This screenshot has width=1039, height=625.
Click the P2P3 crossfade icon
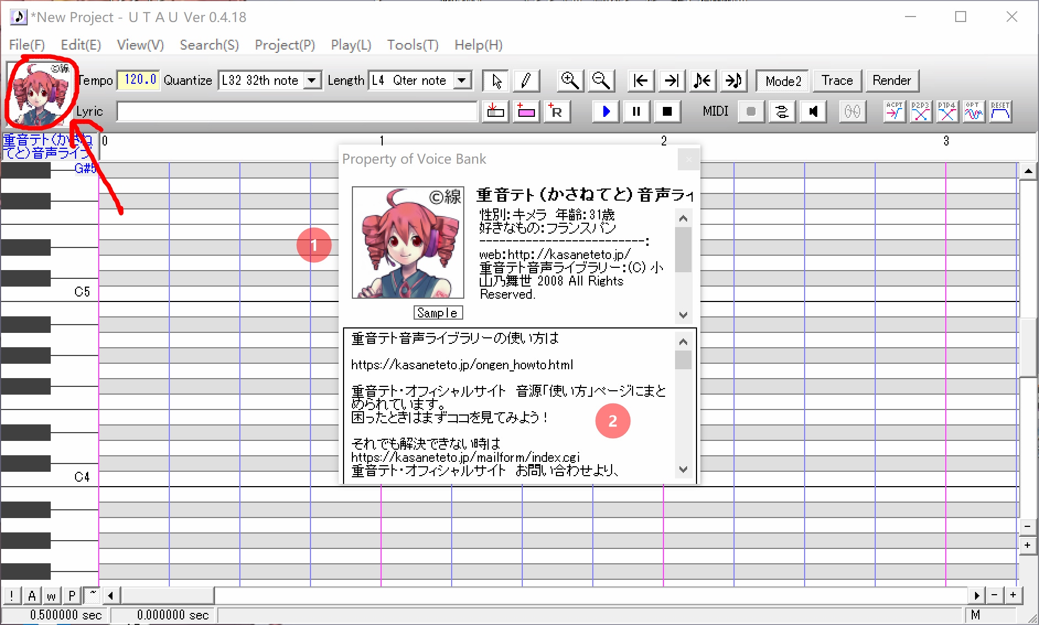(x=920, y=112)
